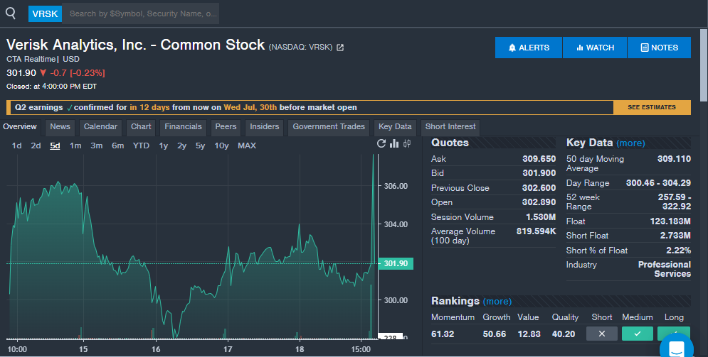
Task: Click the Day Range value 300.46 - 304.29
Action: [x=658, y=183]
